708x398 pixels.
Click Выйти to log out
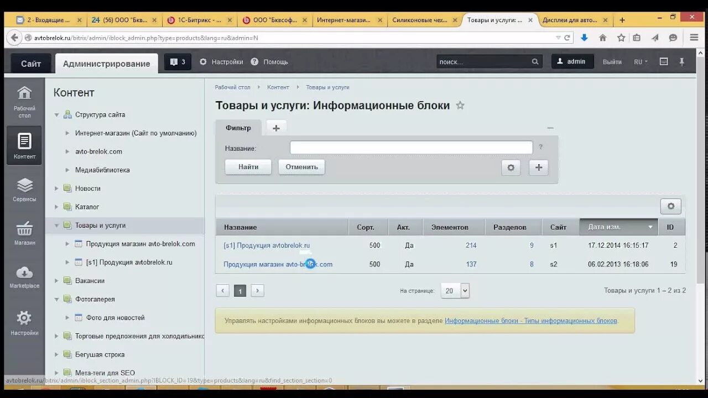pyautogui.click(x=612, y=62)
